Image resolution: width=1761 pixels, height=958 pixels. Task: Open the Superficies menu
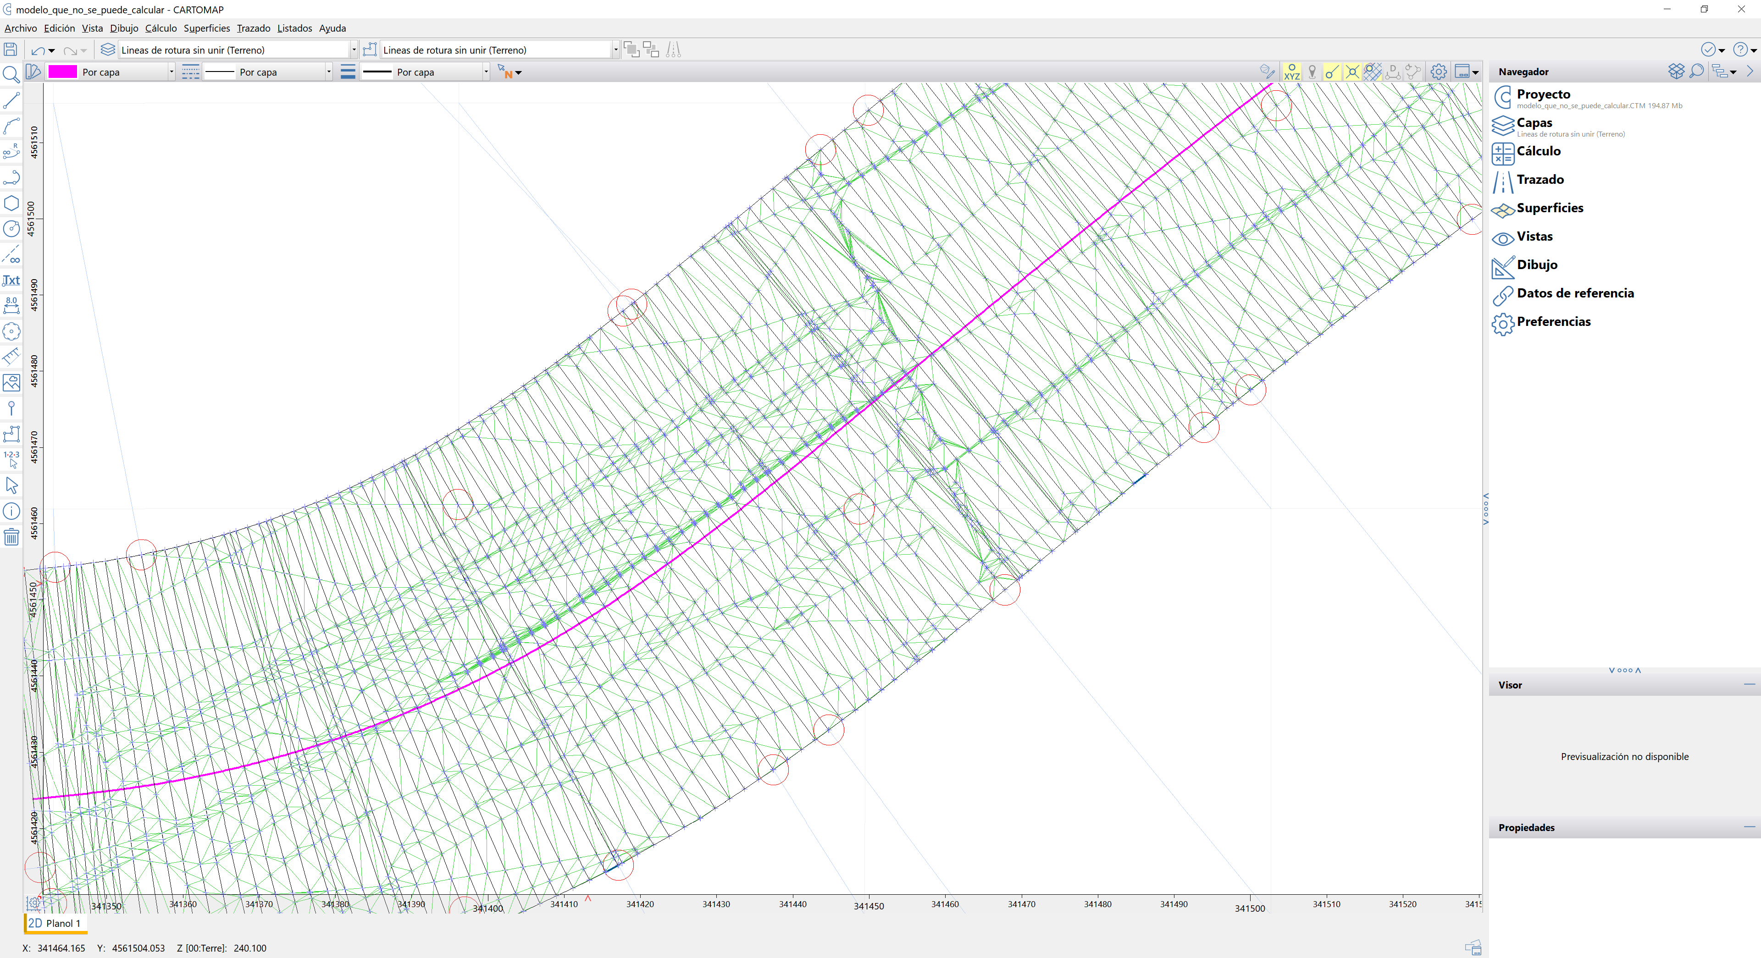(x=206, y=28)
